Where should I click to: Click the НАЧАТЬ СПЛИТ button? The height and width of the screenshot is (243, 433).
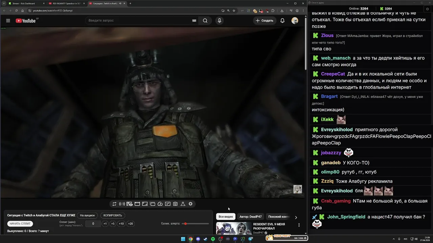click(x=20, y=223)
